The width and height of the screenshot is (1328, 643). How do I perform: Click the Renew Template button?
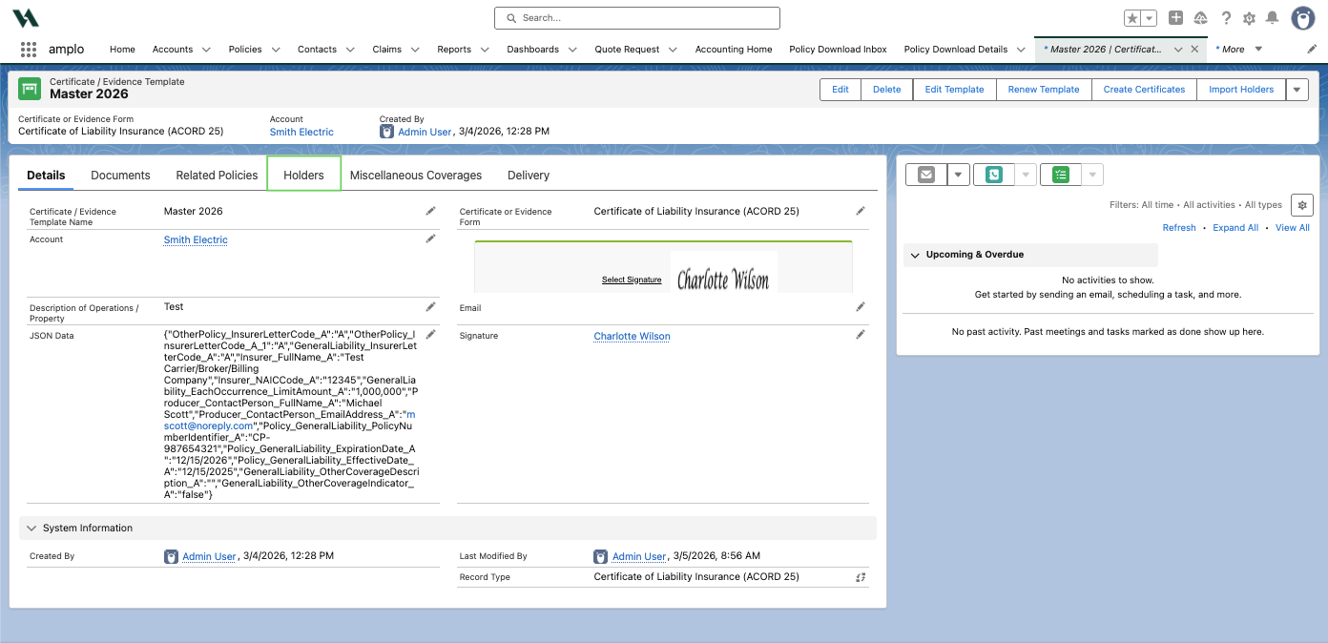tap(1044, 90)
